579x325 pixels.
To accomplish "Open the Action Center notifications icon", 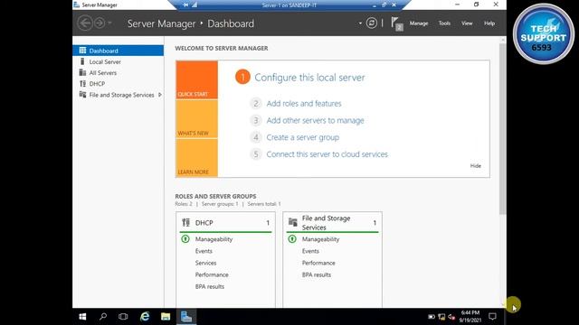I will point(492,317).
